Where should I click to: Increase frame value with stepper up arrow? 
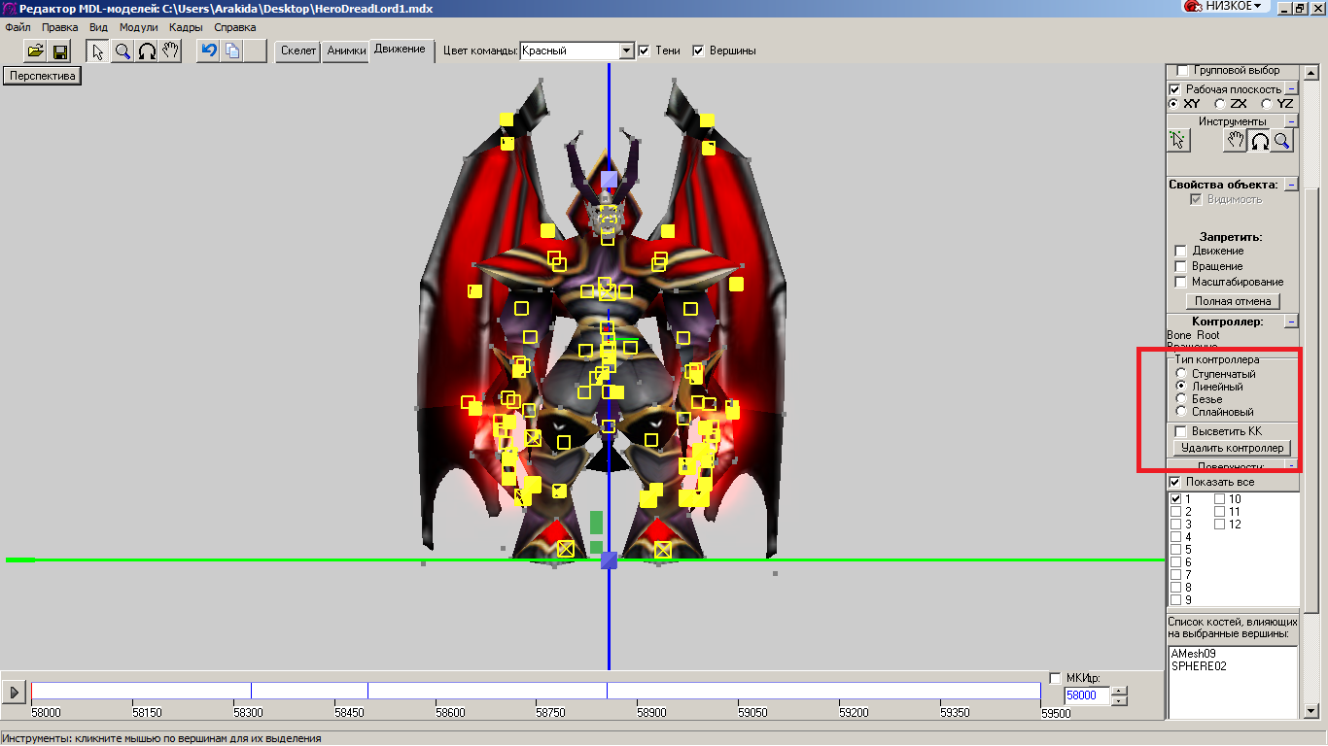pyautogui.click(x=1119, y=692)
